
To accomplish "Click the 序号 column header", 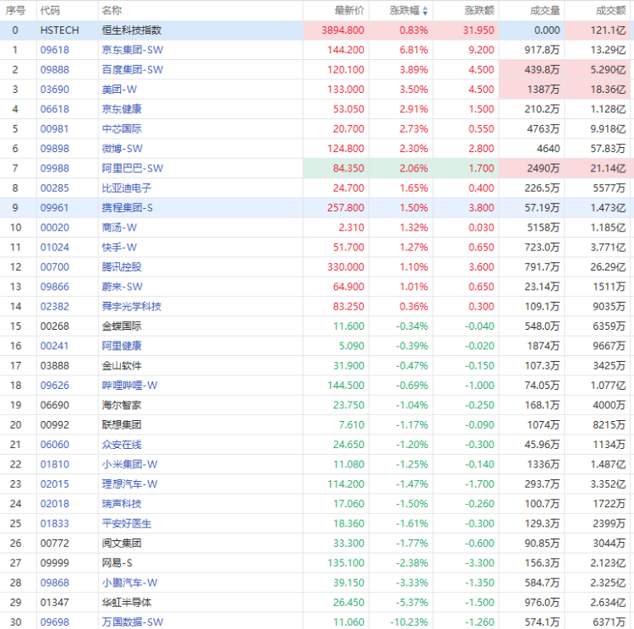I will pos(15,10).
